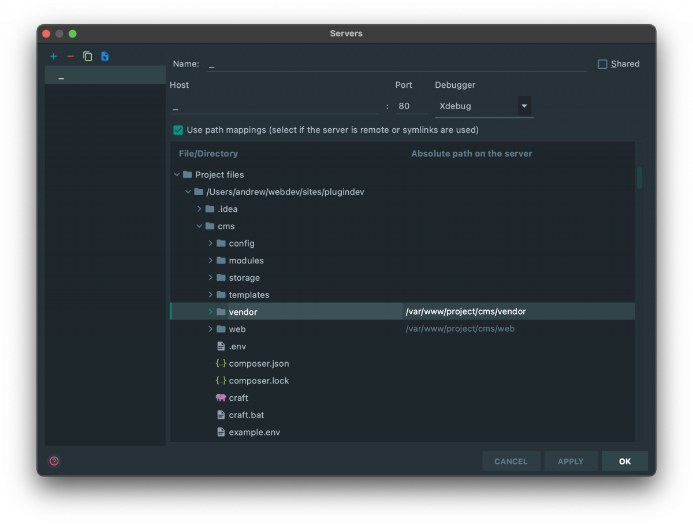
Task: Click the example.env file icon
Action: [221, 432]
